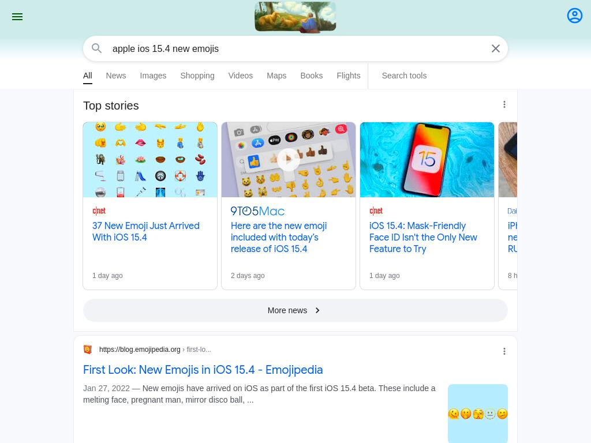591x443 pixels.
Task: Select the Videos tab
Action: (x=241, y=76)
